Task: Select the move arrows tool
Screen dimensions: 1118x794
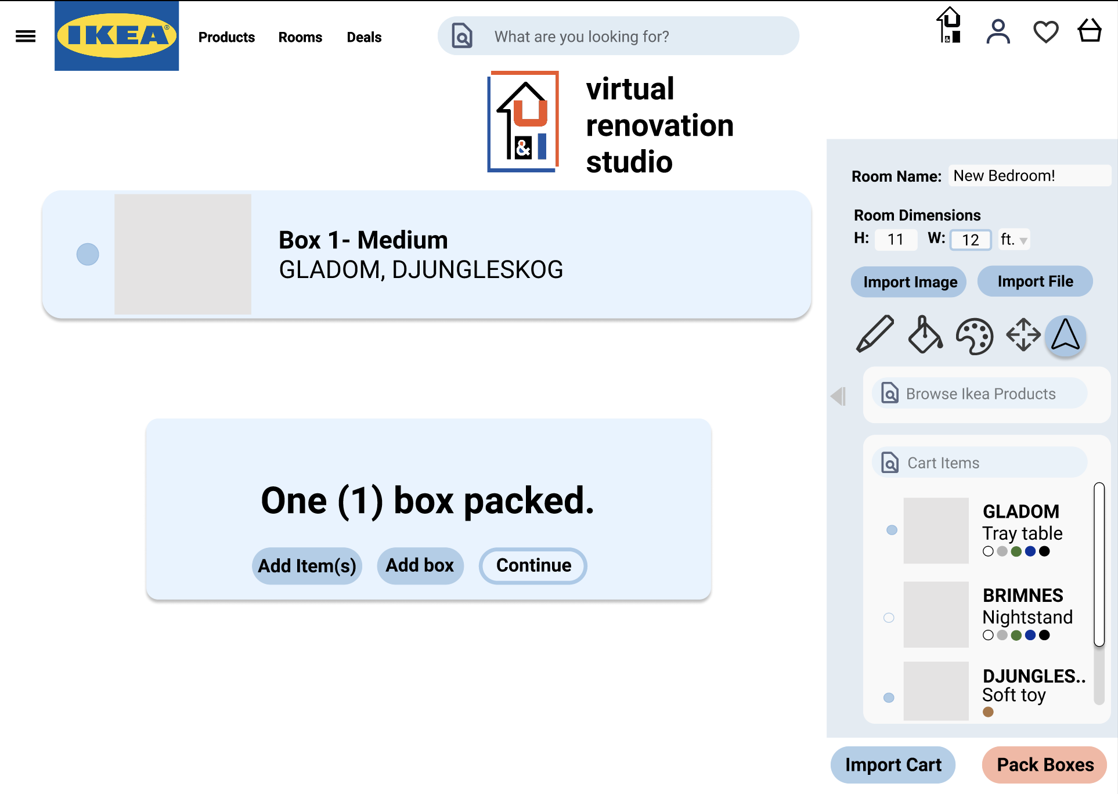Action: [1023, 334]
